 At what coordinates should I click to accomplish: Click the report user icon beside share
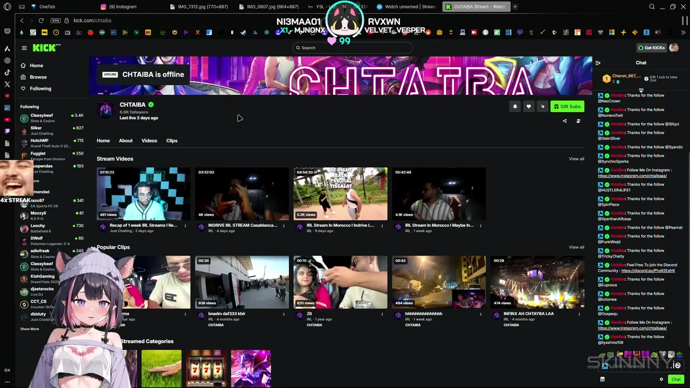click(578, 121)
